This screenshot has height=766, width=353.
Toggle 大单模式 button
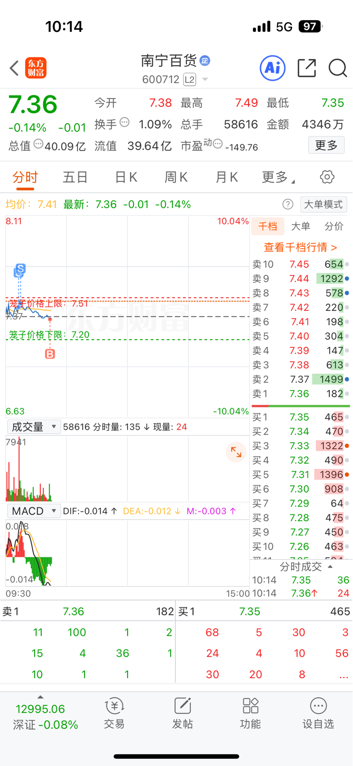(324, 204)
